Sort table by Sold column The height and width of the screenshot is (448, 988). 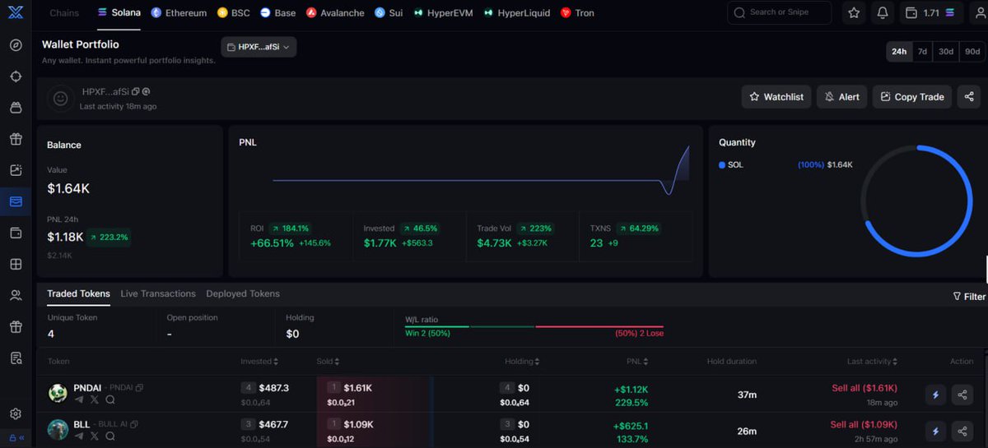[328, 362]
